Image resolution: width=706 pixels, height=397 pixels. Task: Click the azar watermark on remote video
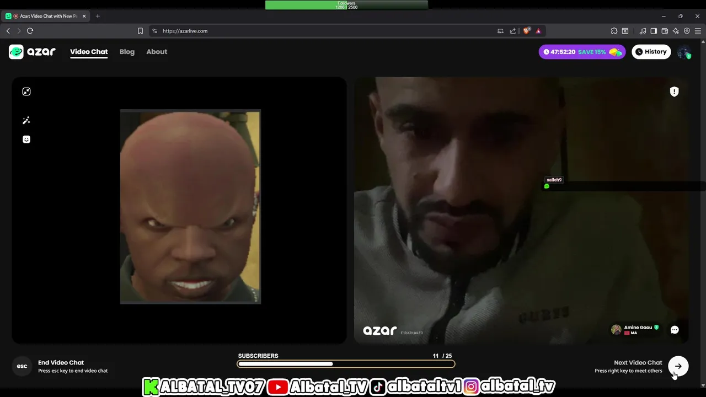pyautogui.click(x=380, y=331)
